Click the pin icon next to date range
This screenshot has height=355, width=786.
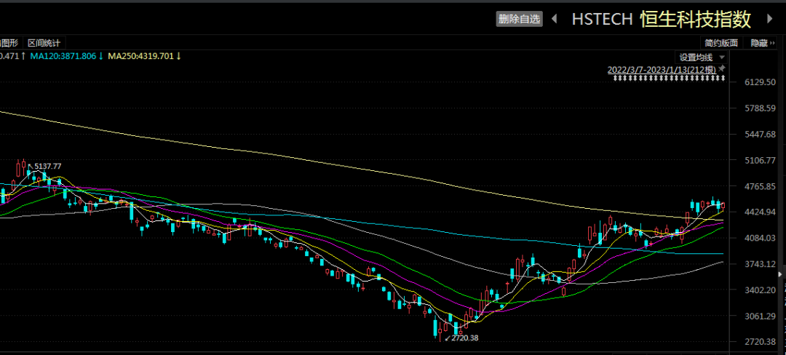(x=722, y=68)
